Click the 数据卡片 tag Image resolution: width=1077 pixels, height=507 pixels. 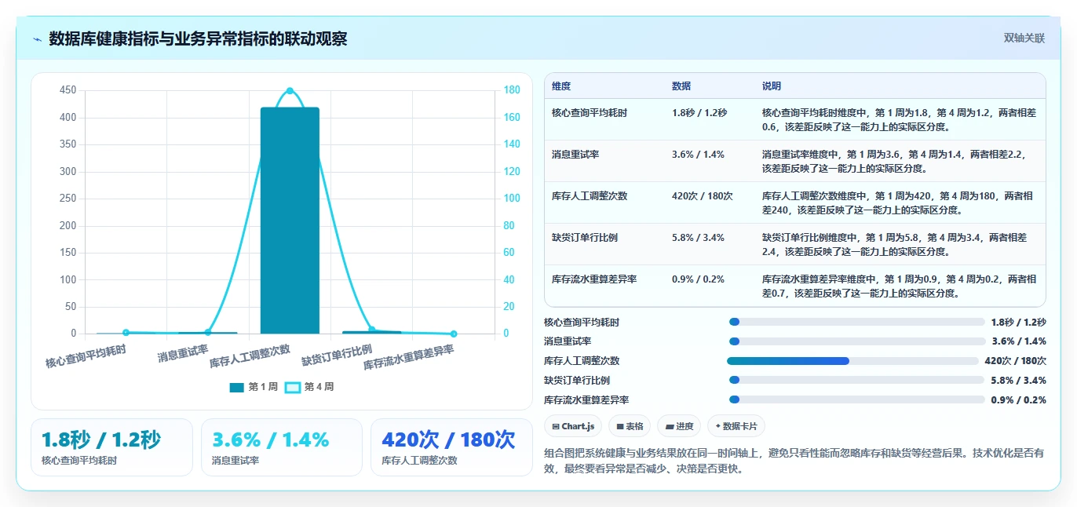click(x=736, y=426)
